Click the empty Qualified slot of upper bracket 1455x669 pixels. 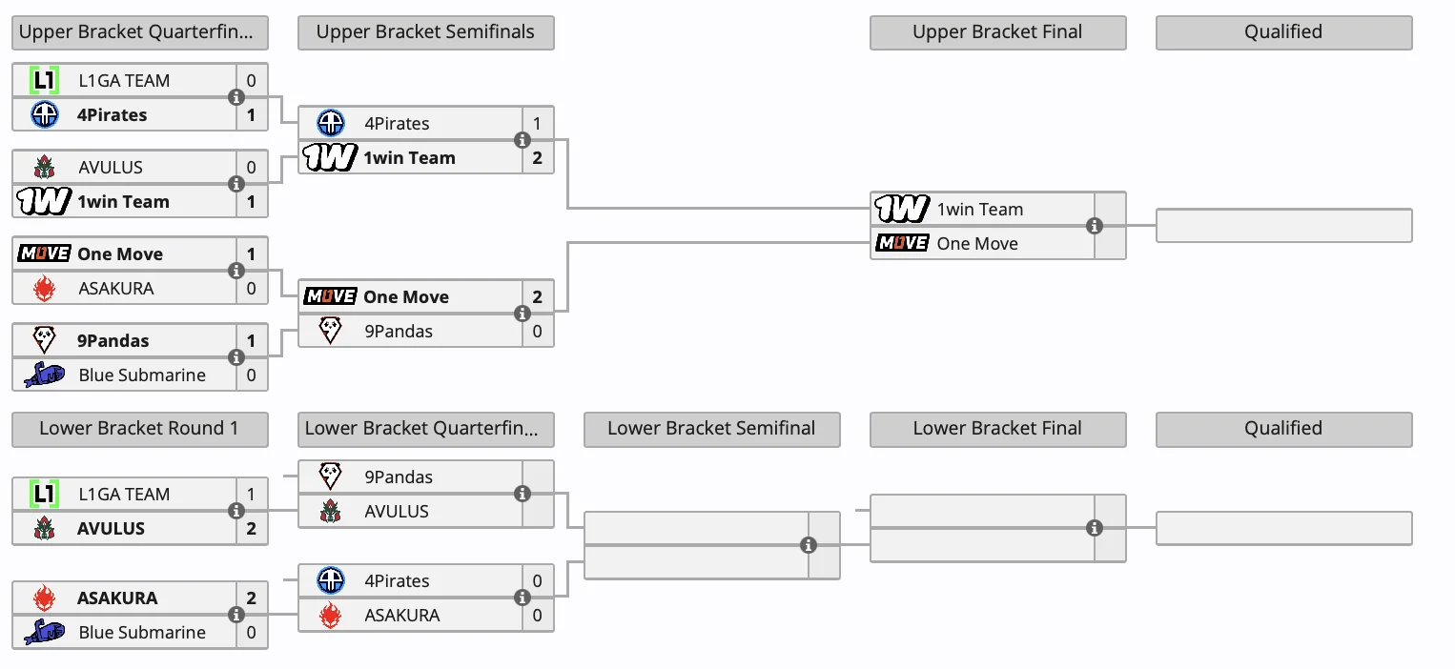tap(1283, 226)
